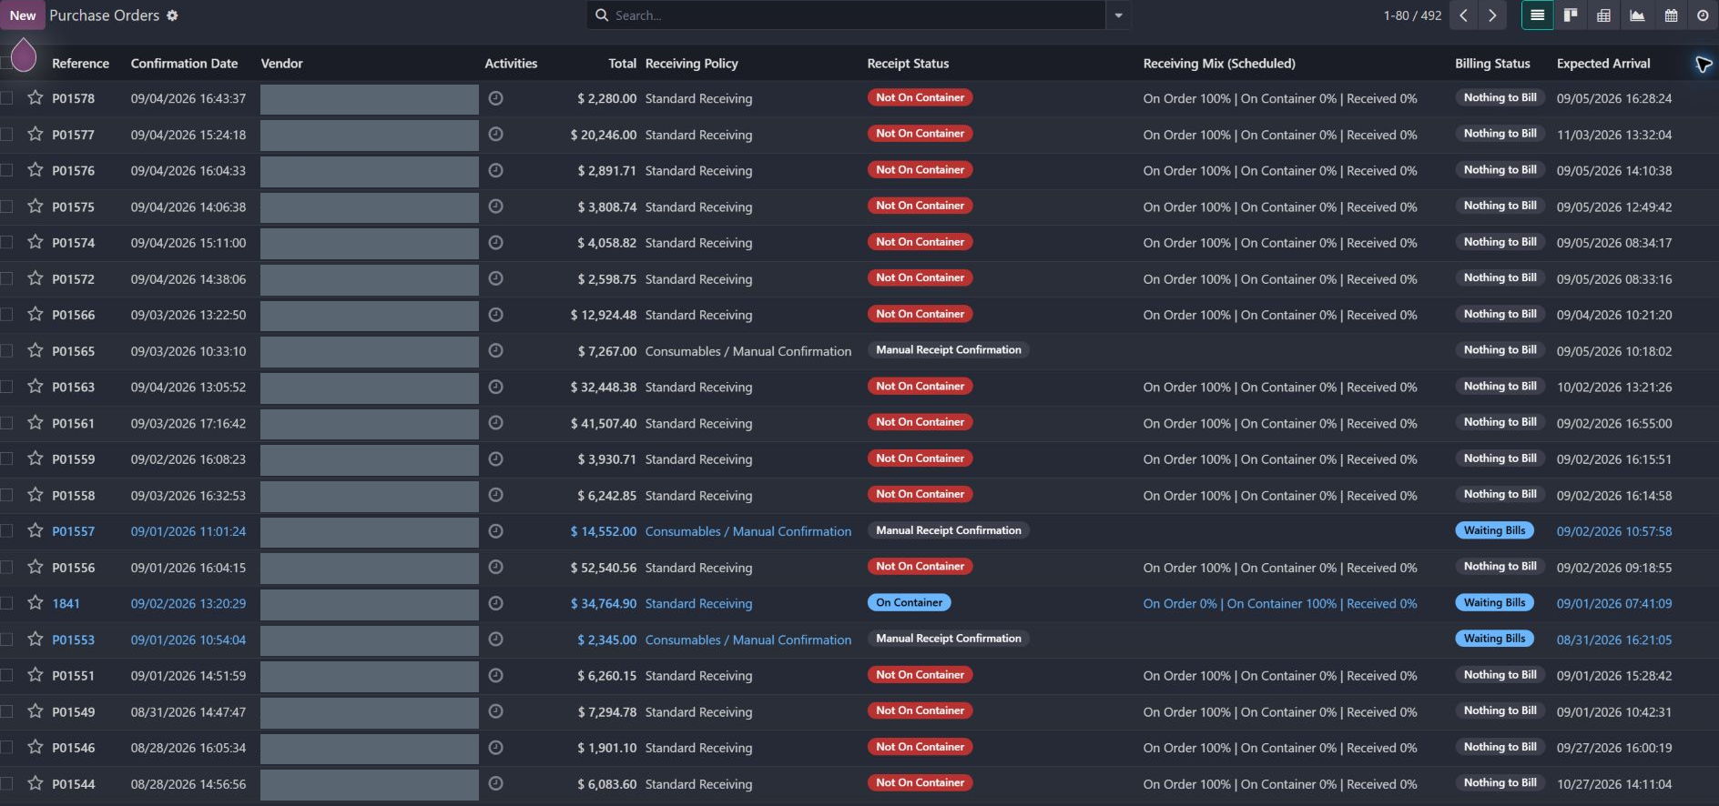Screen dimensions: 1719x806
Task: Open purchase order P01553
Action: [x=73, y=640]
